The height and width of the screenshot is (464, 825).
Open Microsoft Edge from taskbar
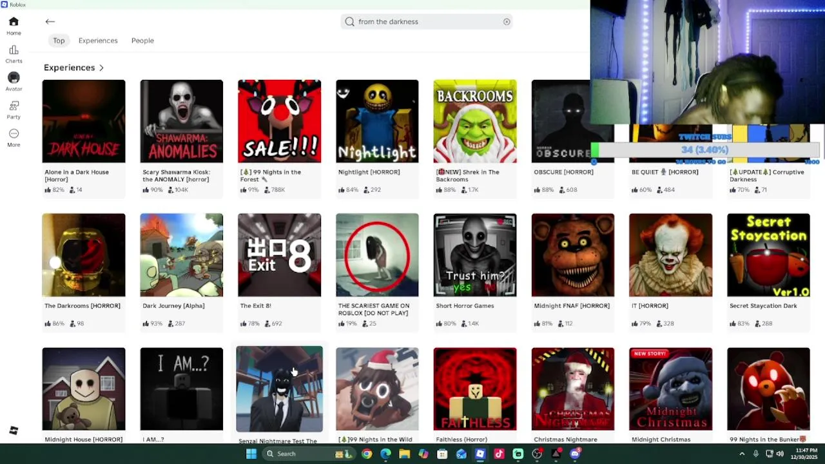pyautogui.click(x=385, y=454)
